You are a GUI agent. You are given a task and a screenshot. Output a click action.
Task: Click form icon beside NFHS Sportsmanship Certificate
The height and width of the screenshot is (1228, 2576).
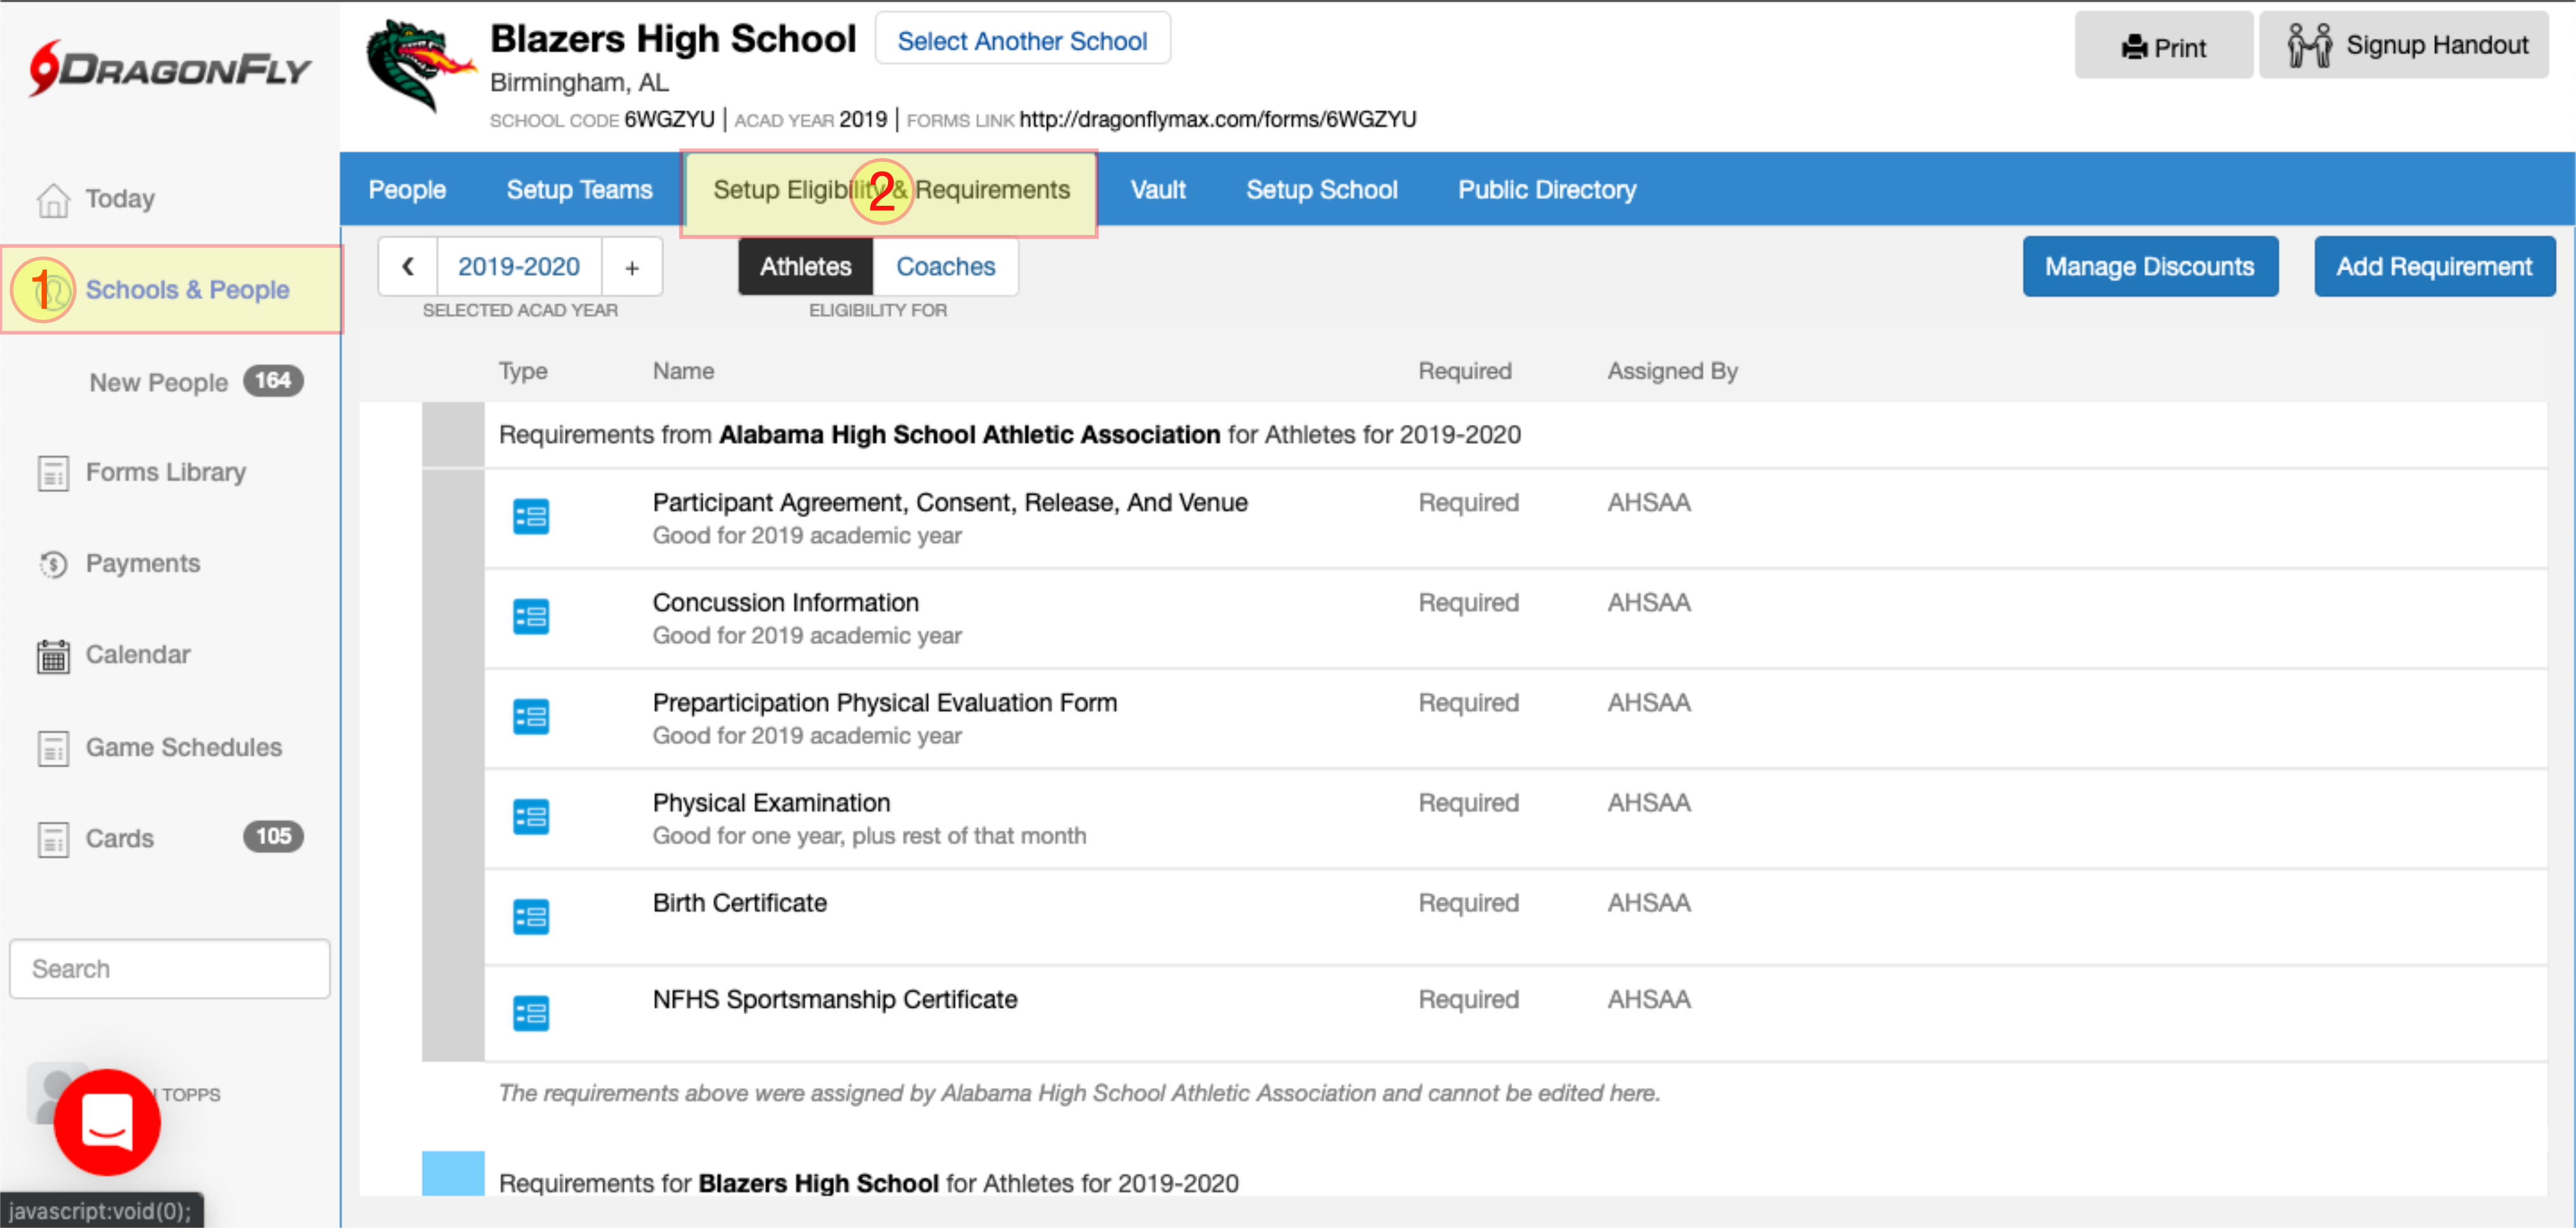[x=530, y=1013]
